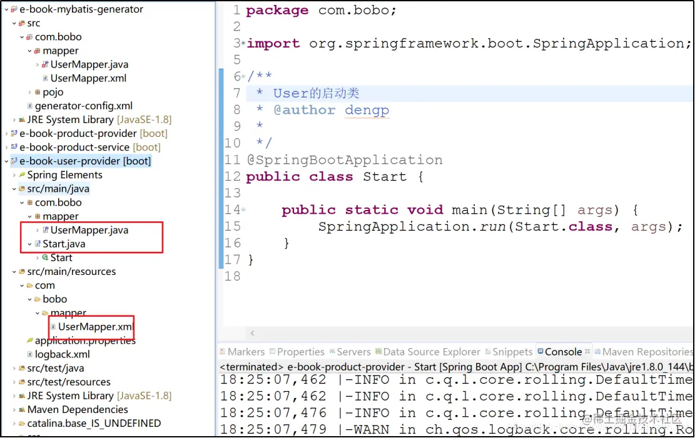Expand folded imports on line 3
Screen dimensions: 695x438
(243, 43)
